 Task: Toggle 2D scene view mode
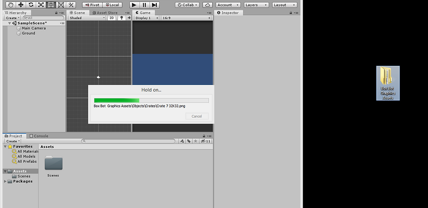pyautogui.click(x=111, y=18)
